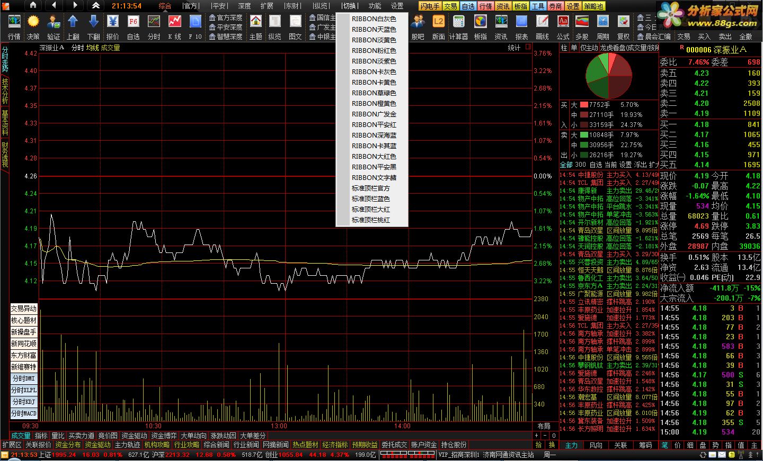Screen dimensions: 763x461
Task: Switch to 大单动向 indicator tab
Action: click(193, 436)
